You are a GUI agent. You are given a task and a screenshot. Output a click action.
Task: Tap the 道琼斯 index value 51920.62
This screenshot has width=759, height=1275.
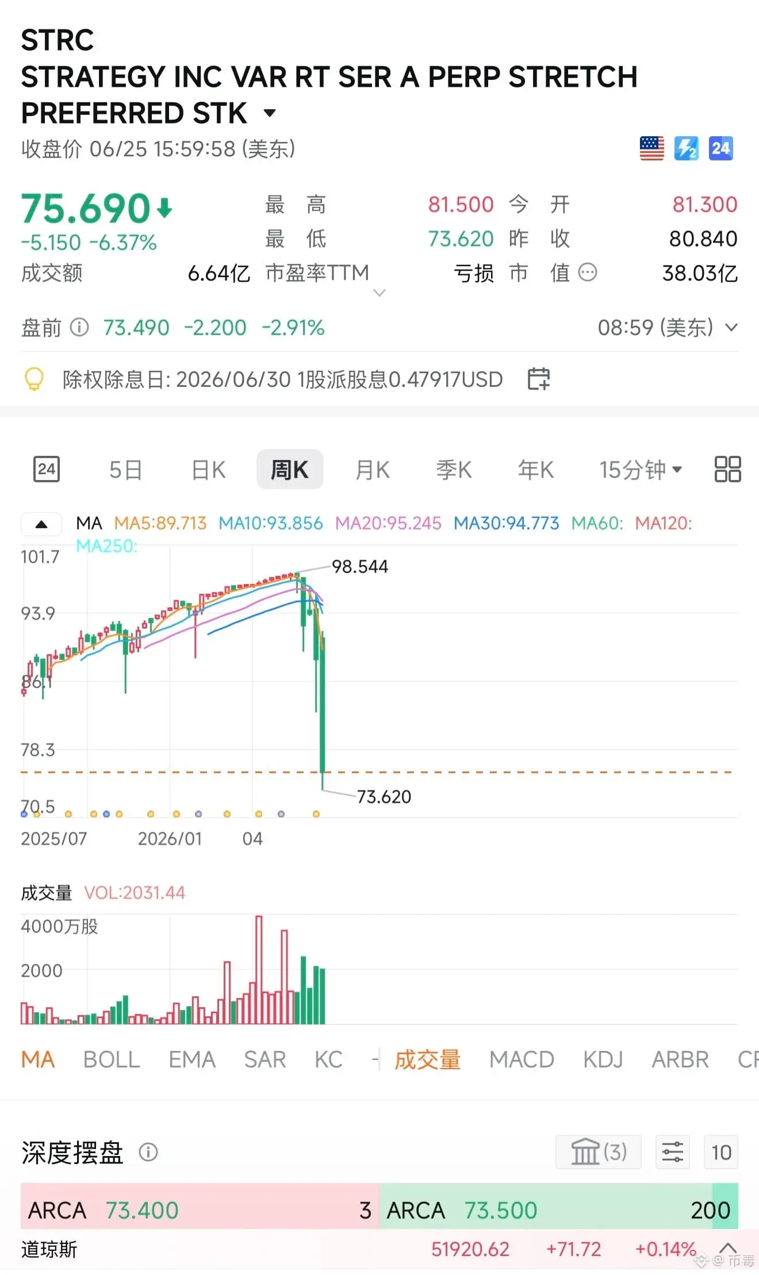click(x=470, y=1249)
